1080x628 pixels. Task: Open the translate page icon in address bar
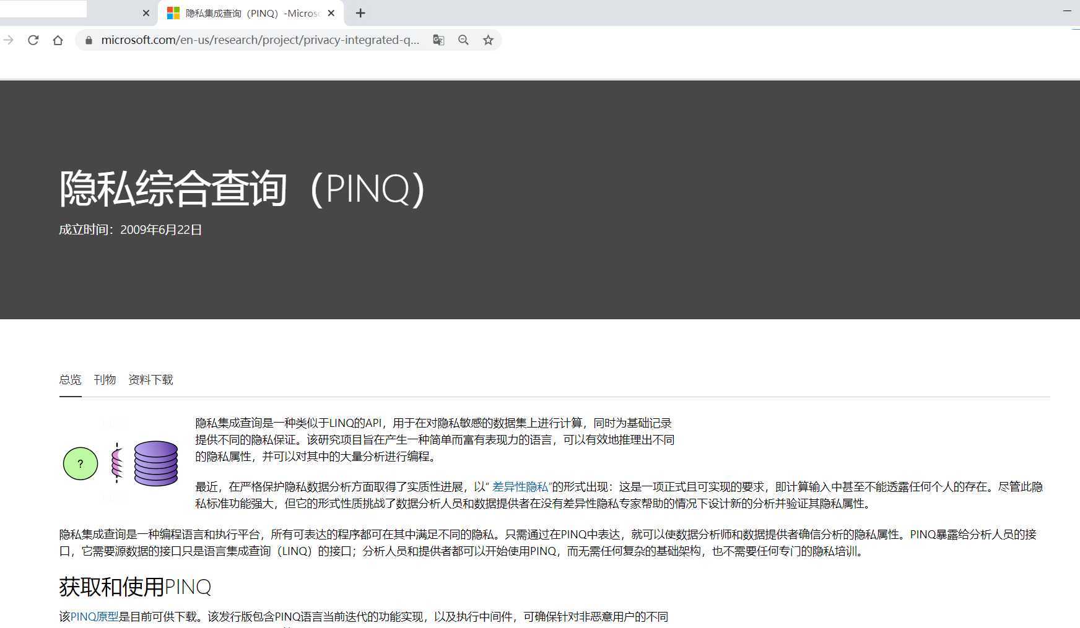(438, 40)
